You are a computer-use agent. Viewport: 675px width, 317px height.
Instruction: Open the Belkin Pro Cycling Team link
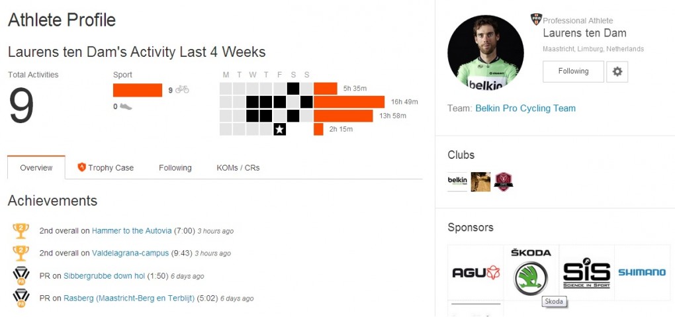(x=525, y=109)
